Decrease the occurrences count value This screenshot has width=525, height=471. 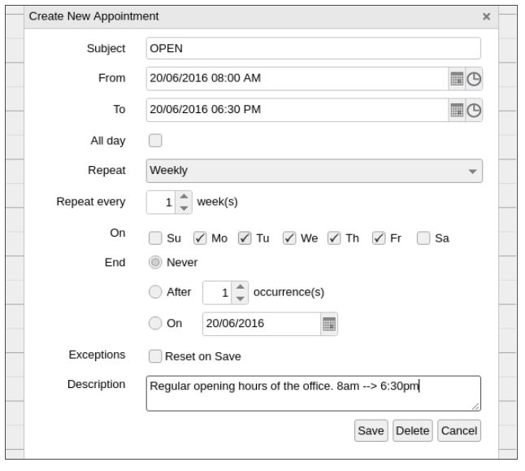(x=239, y=297)
